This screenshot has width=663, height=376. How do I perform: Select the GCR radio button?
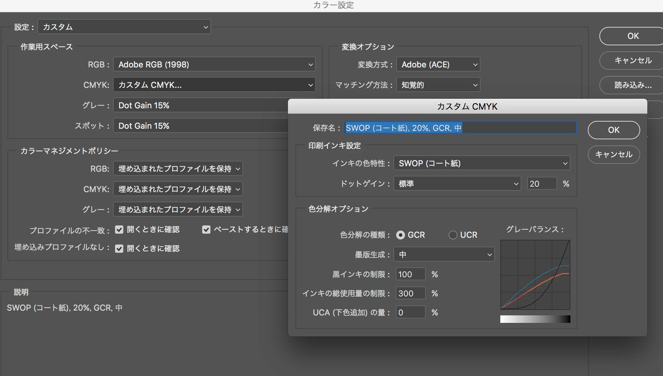[401, 235]
